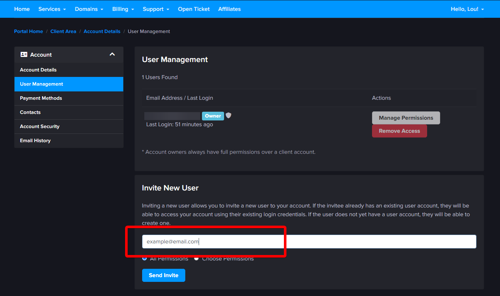The image size is (500, 296).
Task: Click the account owners permissions footnote
Action: click(x=229, y=152)
